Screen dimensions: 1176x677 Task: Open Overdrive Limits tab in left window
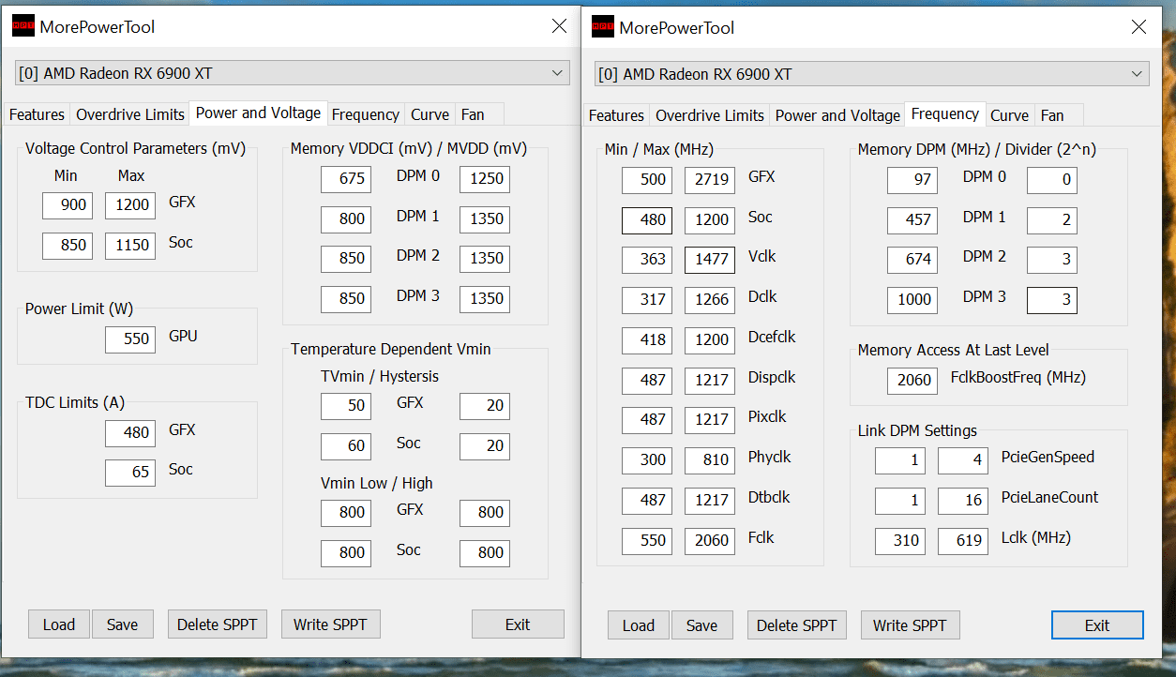[130, 114]
